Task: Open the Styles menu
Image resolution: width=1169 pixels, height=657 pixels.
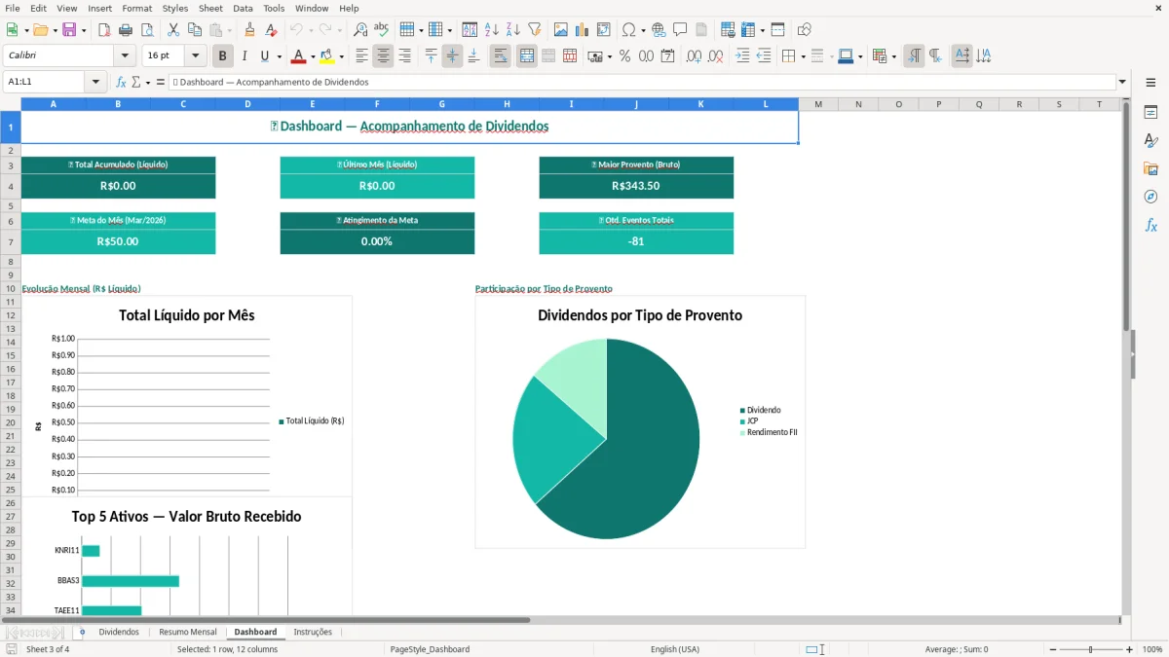Action: click(x=175, y=8)
